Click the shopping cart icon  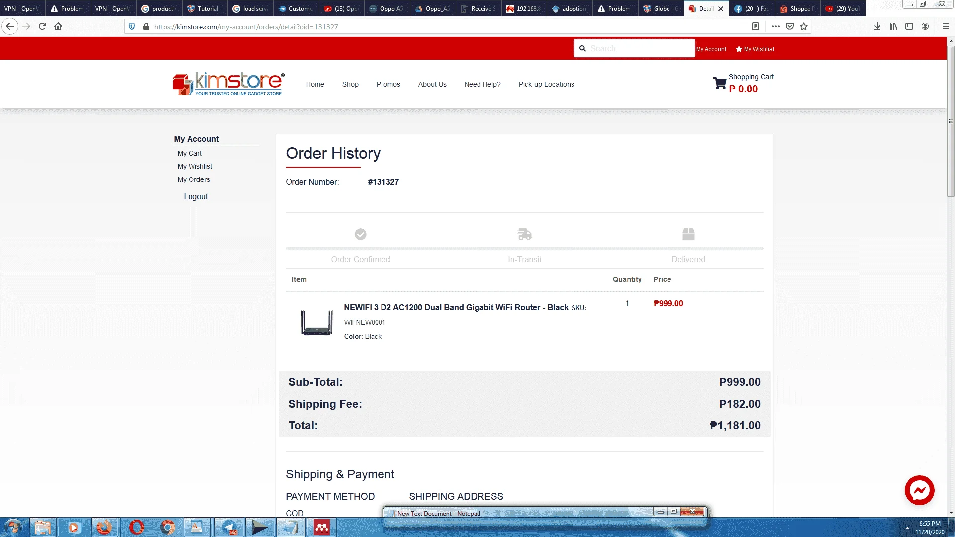[x=719, y=83]
